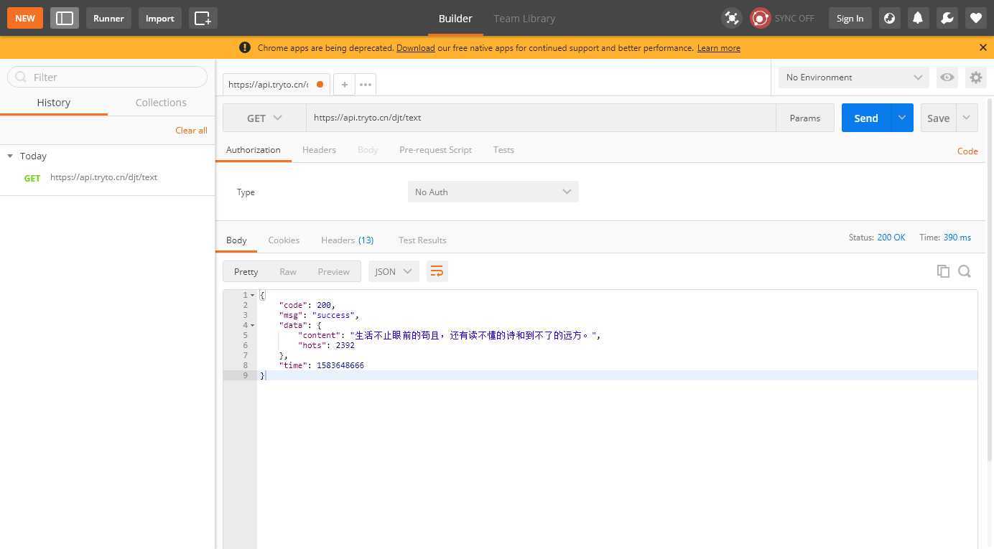Select Pretty response view

[x=246, y=271]
